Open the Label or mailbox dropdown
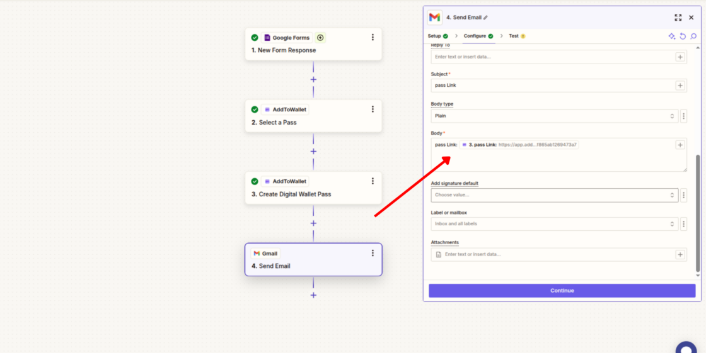The image size is (706, 353). click(x=555, y=224)
